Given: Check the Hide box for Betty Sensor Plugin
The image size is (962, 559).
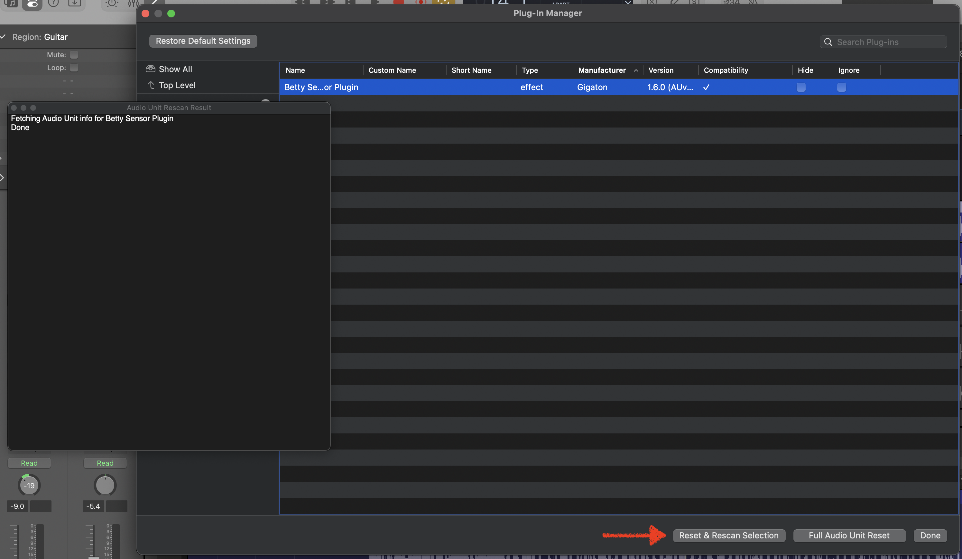Looking at the screenshot, I should (801, 87).
